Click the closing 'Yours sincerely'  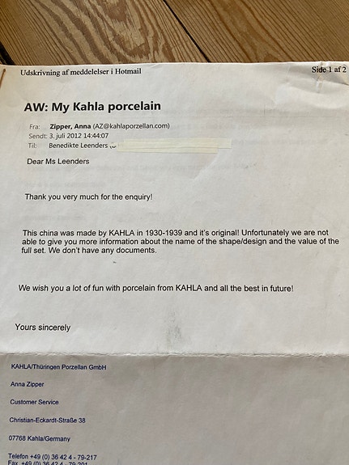click(43, 328)
